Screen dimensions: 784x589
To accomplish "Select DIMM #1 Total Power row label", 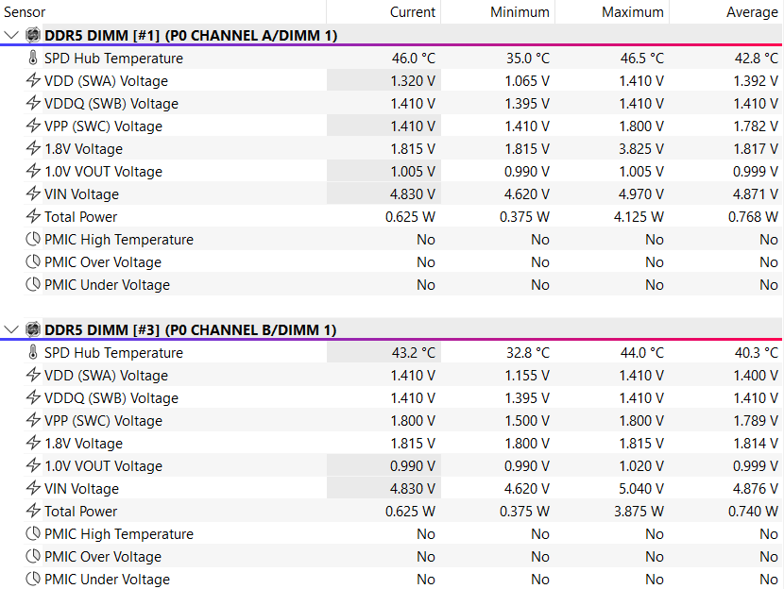I will pyautogui.click(x=80, y=217).
